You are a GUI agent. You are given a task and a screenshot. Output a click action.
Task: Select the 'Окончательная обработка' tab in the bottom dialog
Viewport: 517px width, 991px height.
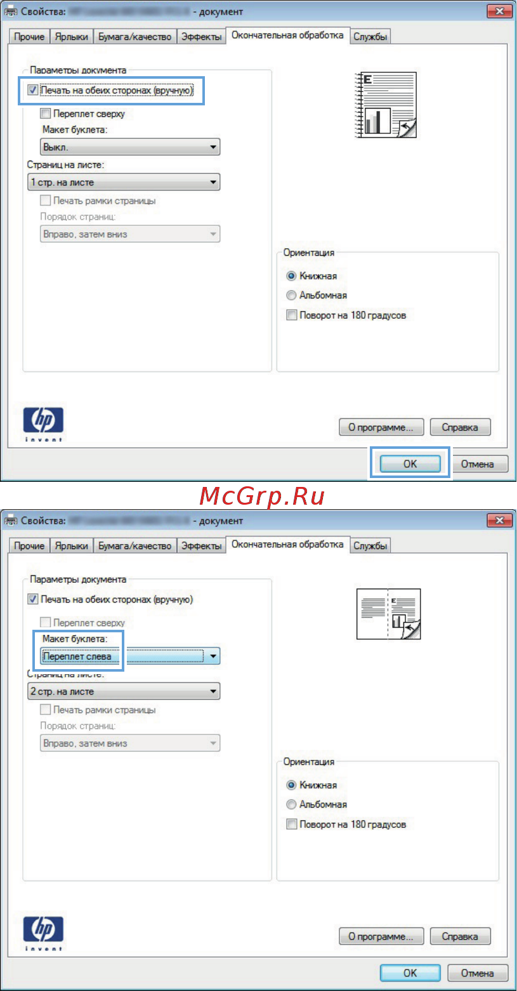(288, 545)
